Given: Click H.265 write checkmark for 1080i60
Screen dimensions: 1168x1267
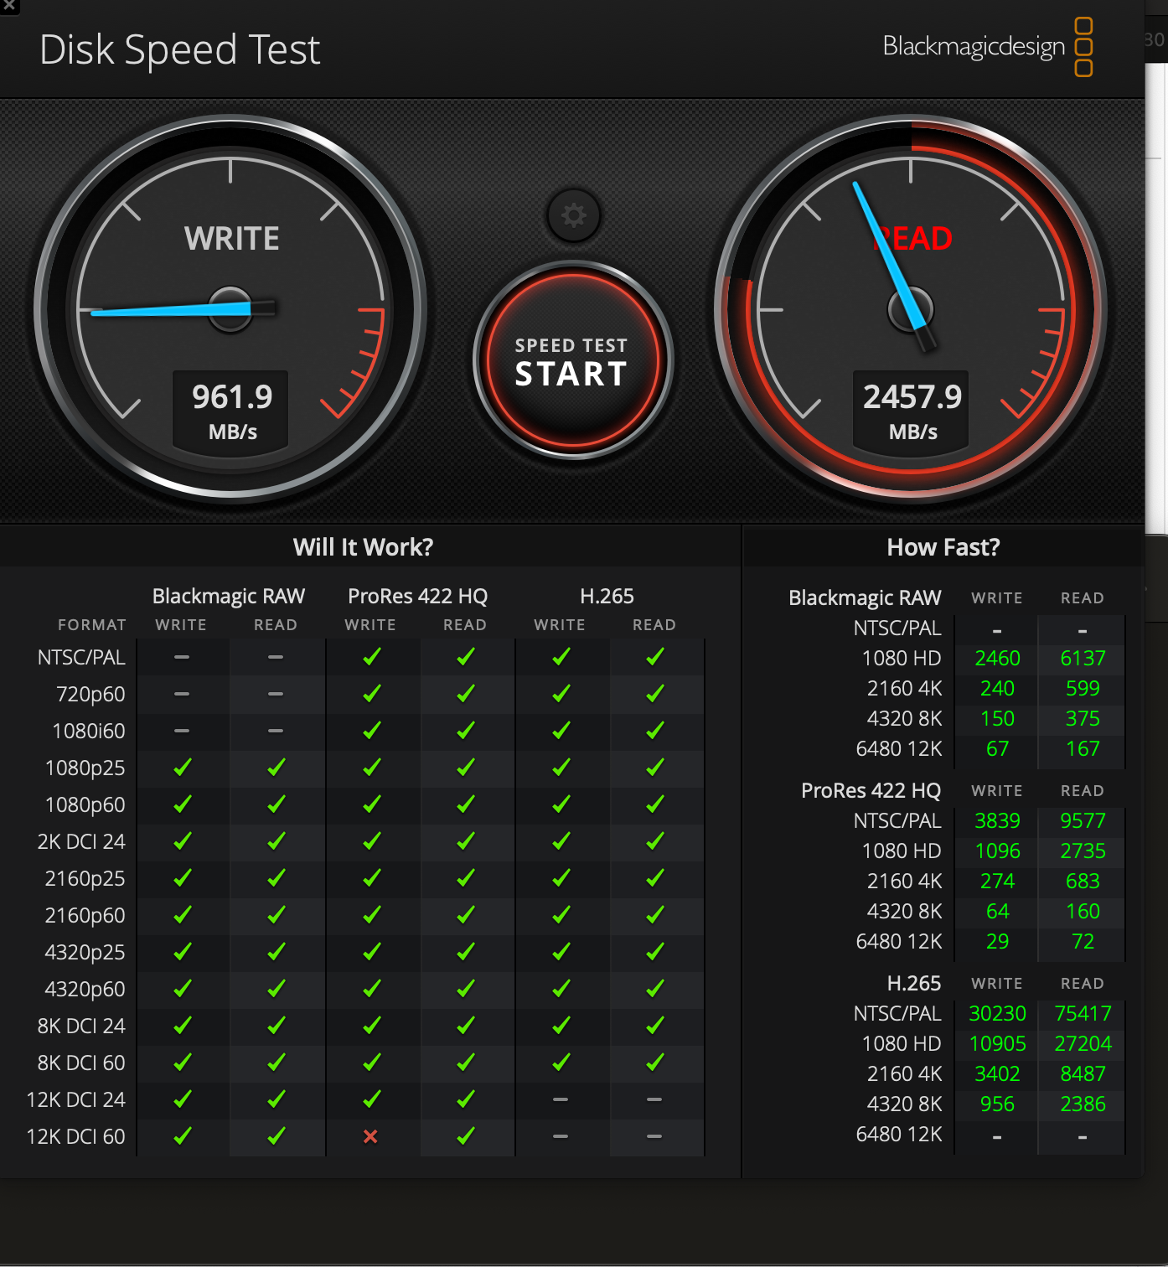Looking at the screenshot, I should 561,730.
